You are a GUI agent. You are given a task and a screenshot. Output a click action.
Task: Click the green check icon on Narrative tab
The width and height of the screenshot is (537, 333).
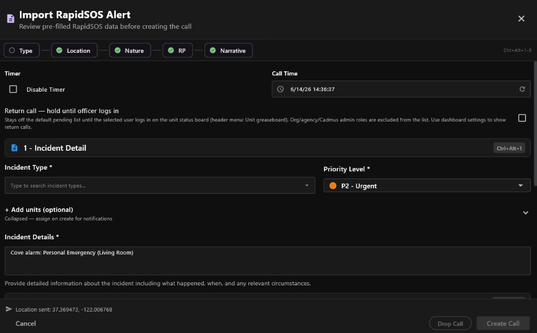point(213,50)
